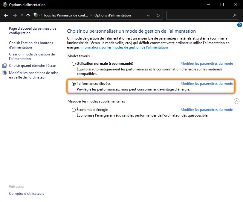Click the power button icon beside 'Choisir quand éteindre l'écran'
The image size is (243, 202).
[4, 65]
